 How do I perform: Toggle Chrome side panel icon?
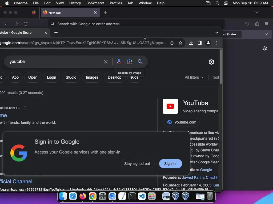click(x=199, y=43)
